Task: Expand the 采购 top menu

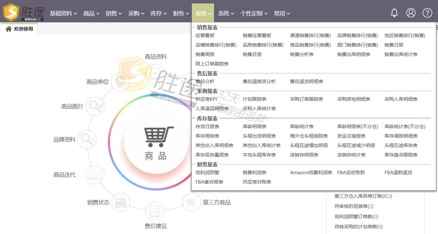Action: [x=136, y=13]
